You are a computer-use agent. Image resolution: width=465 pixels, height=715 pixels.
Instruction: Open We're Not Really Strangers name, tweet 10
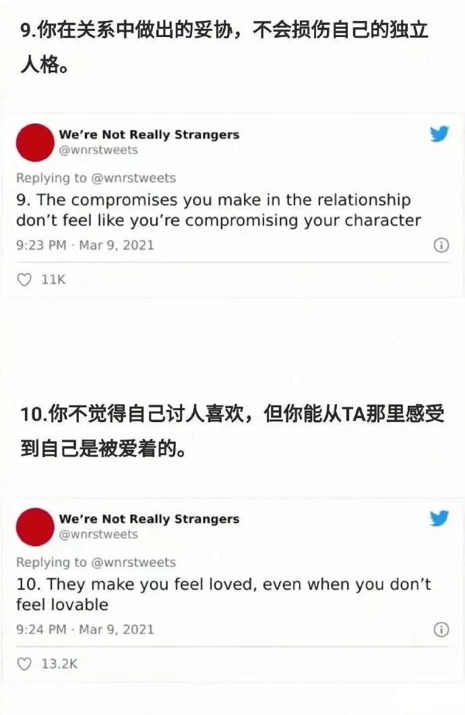coord(149,519)
